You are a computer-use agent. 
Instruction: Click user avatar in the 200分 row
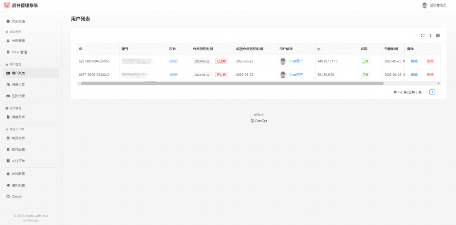pos(283,61)
